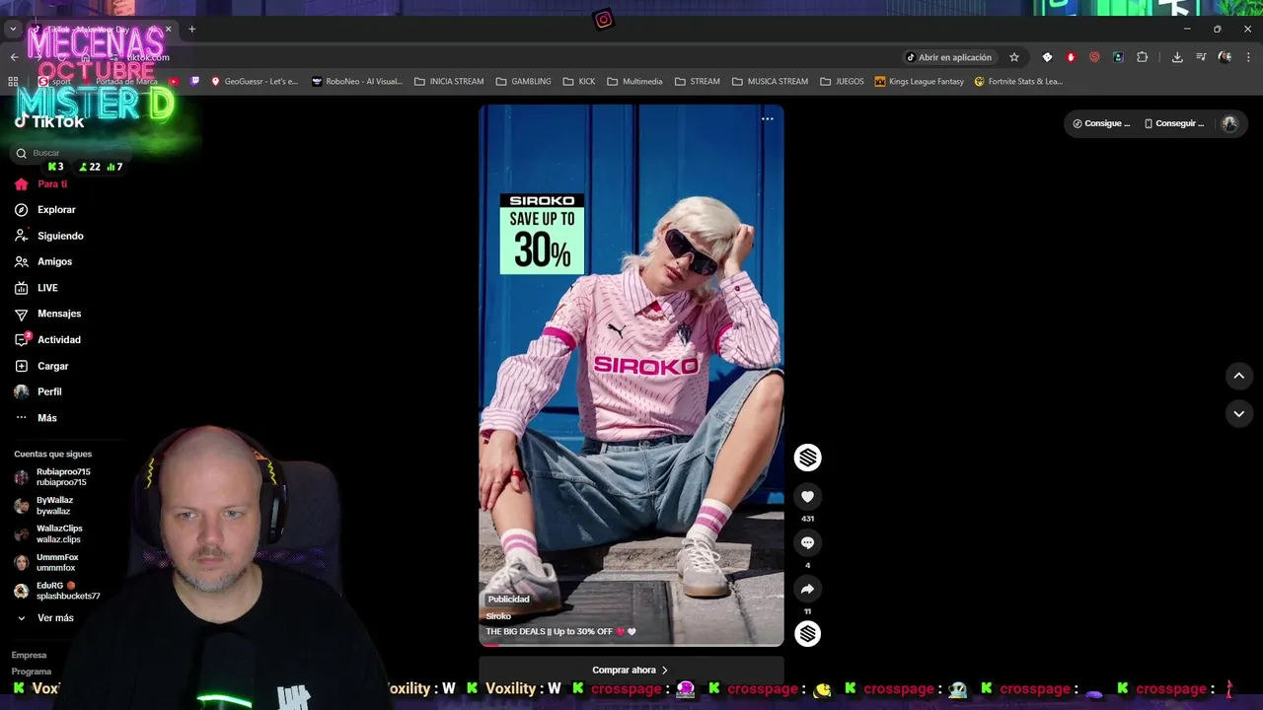This screenshot has width=1263, height=710.
Task: Open MUSICA STREAM bookmark folder
Action: pyautogui.click(x=770, y=82)
